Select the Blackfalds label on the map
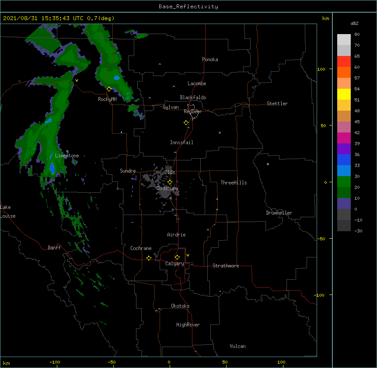Image resolution: width=377 pixels, height=368 pixels. point(193,97)
